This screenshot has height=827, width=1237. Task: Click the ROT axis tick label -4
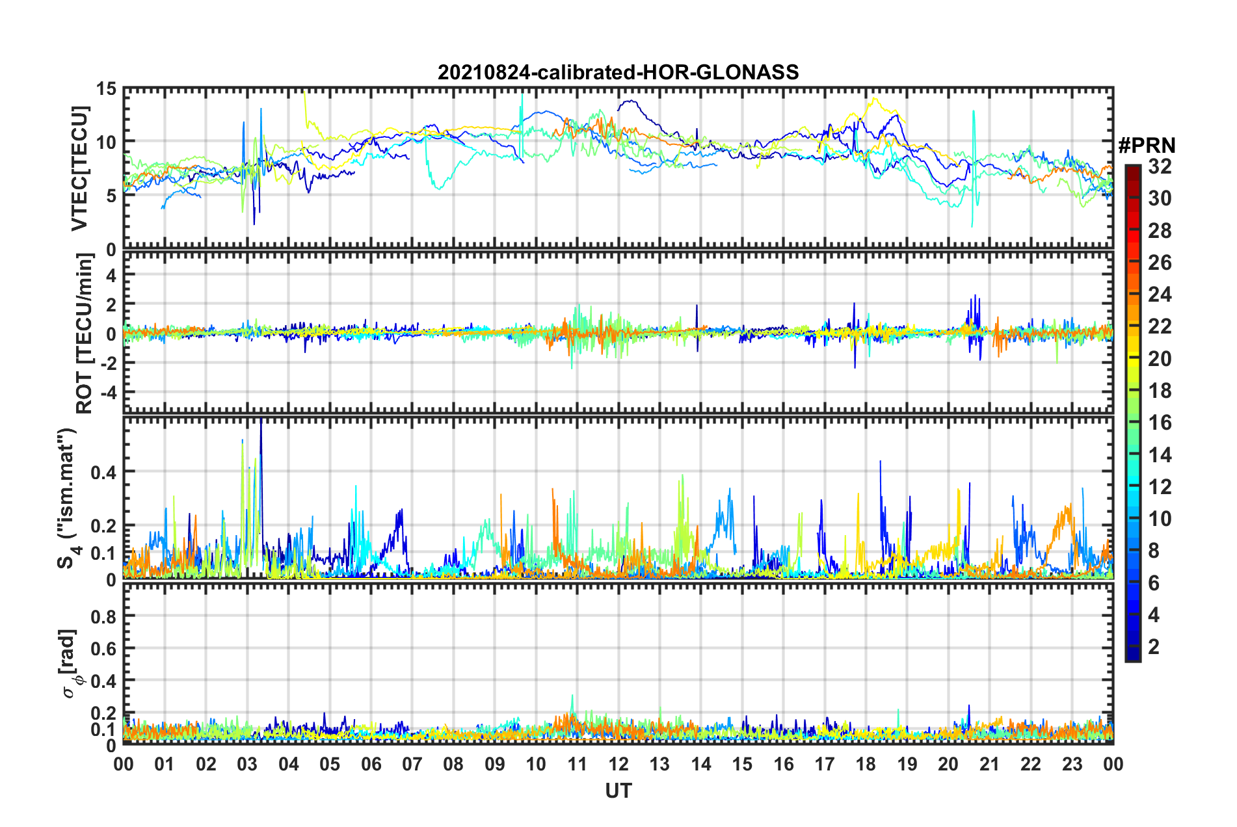tap(109, 393)
